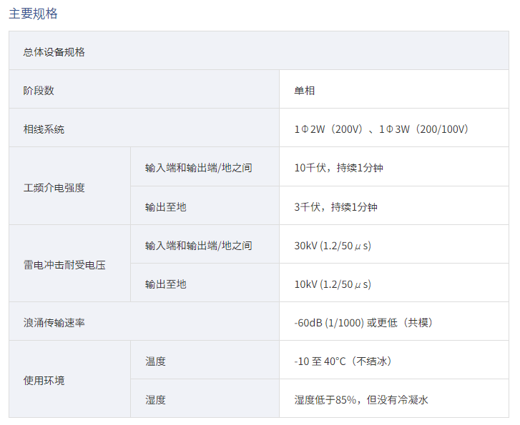Select the 总体设备规格 table header row

(54, 52)
